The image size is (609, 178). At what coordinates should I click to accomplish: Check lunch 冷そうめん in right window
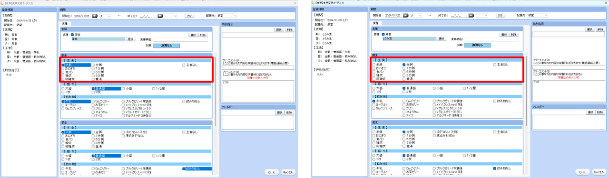tap(434, 132)
